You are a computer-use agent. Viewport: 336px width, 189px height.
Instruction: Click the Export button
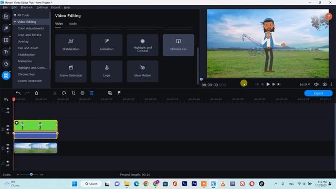[x=319, y=93]
